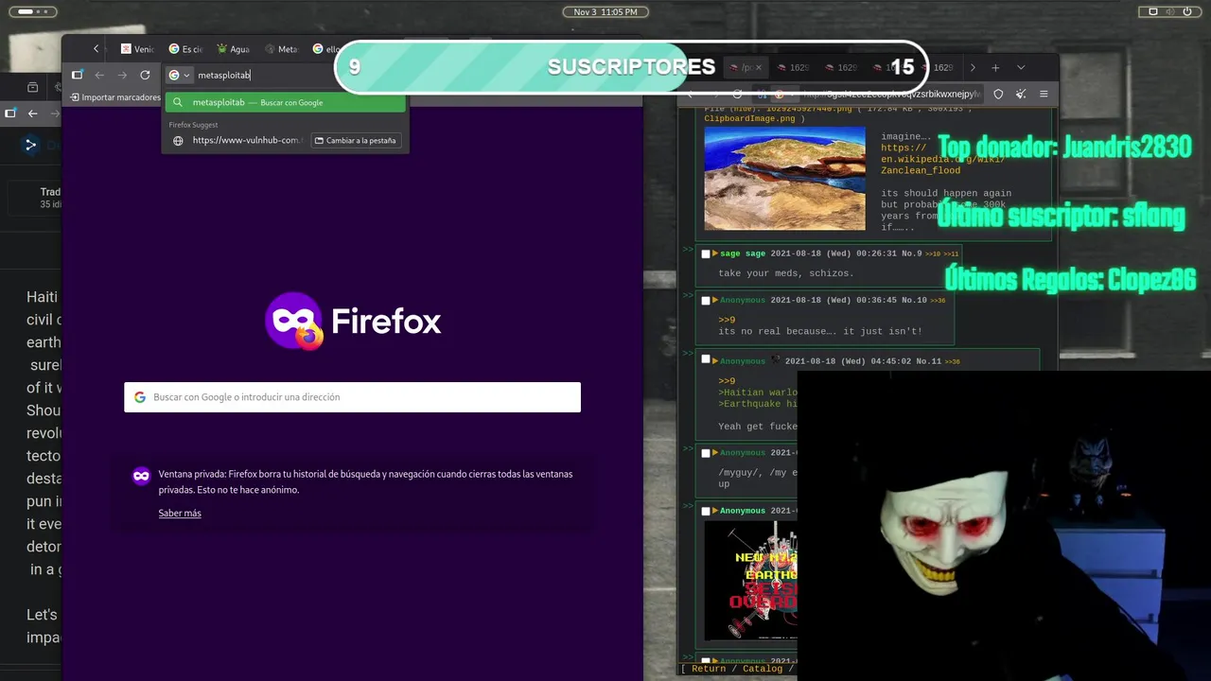The height and width of the screenshot is (681, 1211).
Task: Check the checkbox of post No.10
Action: pos(706,300)
